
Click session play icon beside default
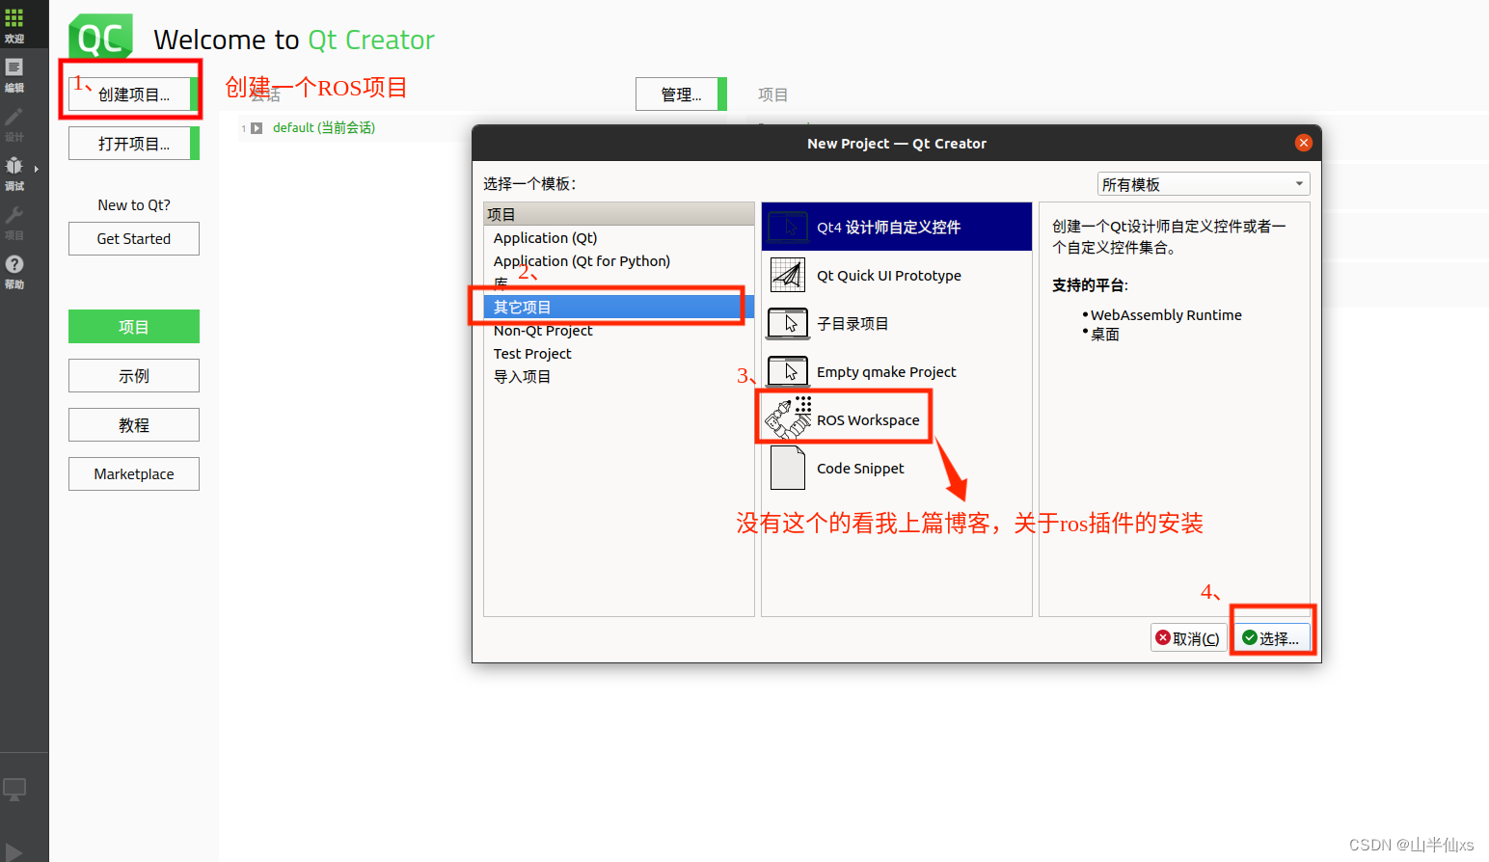pos(257,128)
